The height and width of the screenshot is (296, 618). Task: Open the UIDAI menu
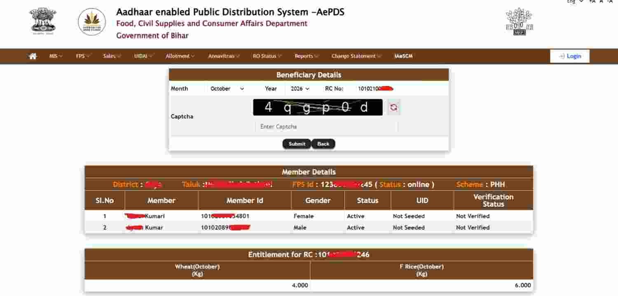coord(143,56)
